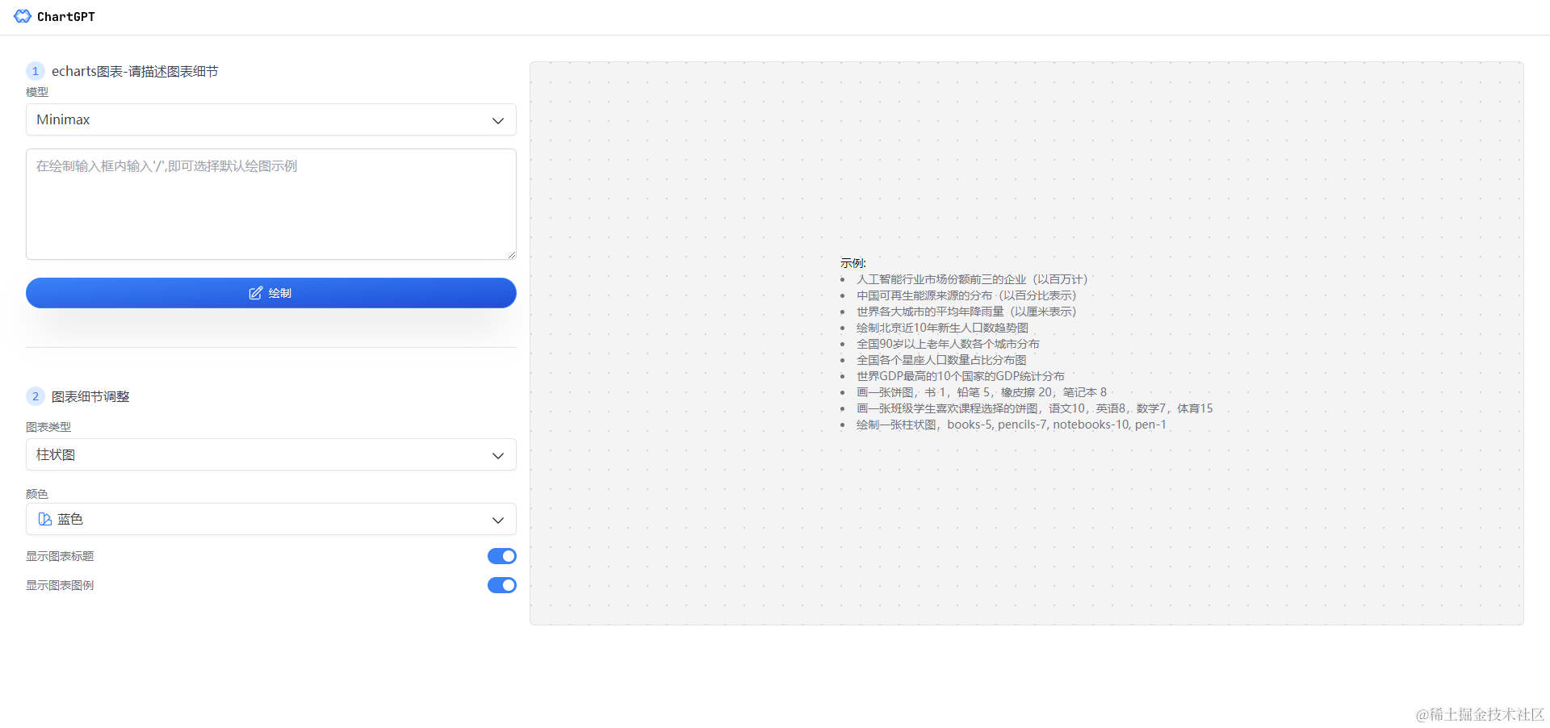Toggle the 显示图表图例 switch

tap(502, 585)
